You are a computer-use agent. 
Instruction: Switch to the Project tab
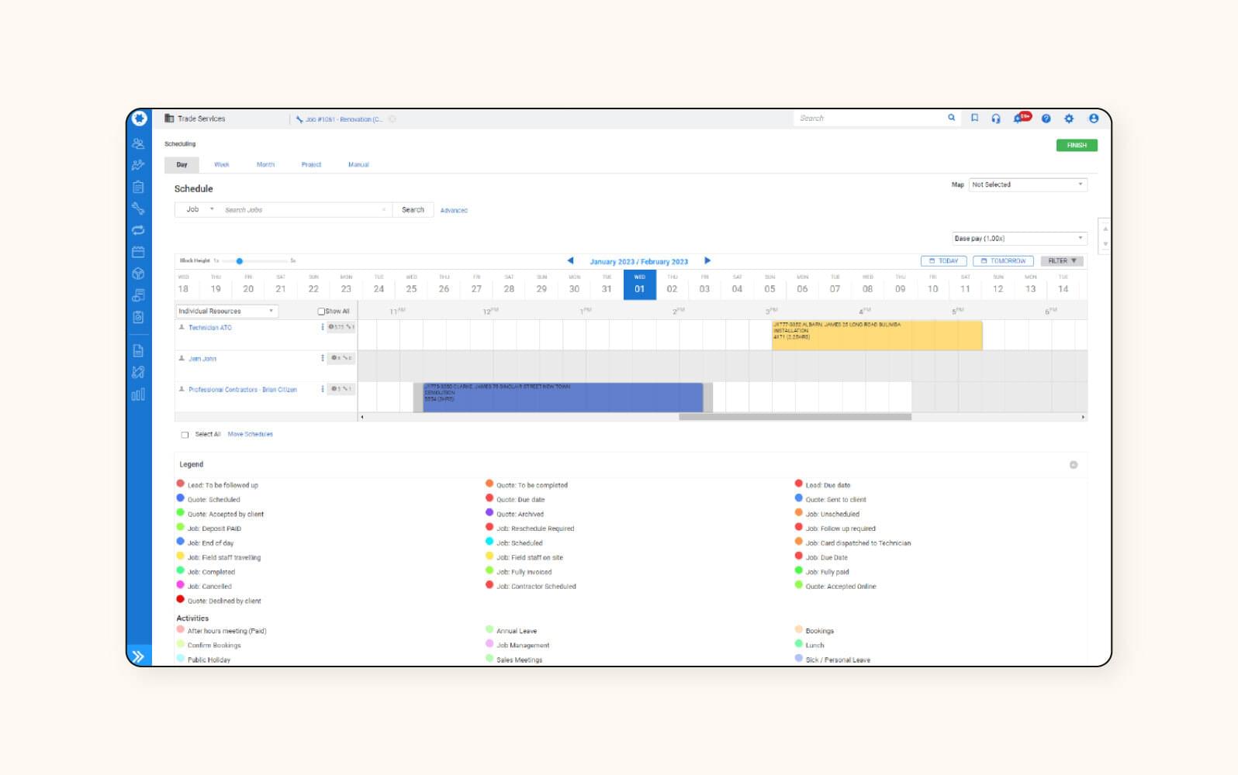(x=311, y=164)
